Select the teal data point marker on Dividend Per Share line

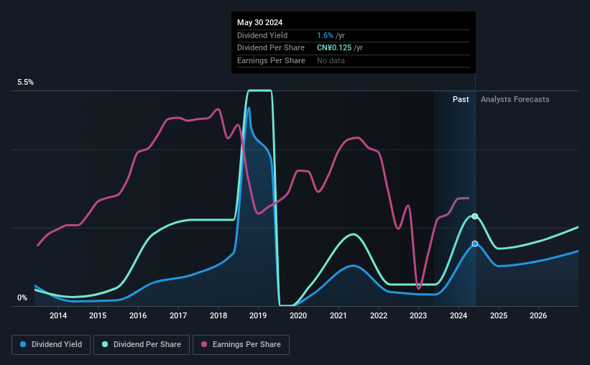[x=475, y=216]
